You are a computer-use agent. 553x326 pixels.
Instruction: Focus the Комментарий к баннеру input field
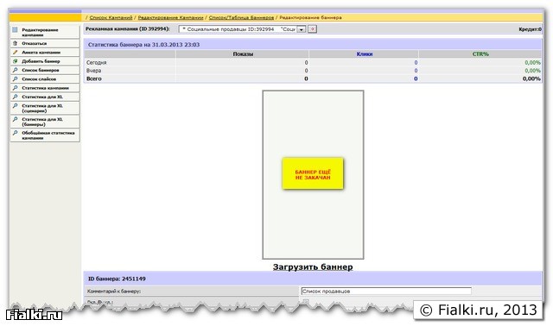coord(386,292)
